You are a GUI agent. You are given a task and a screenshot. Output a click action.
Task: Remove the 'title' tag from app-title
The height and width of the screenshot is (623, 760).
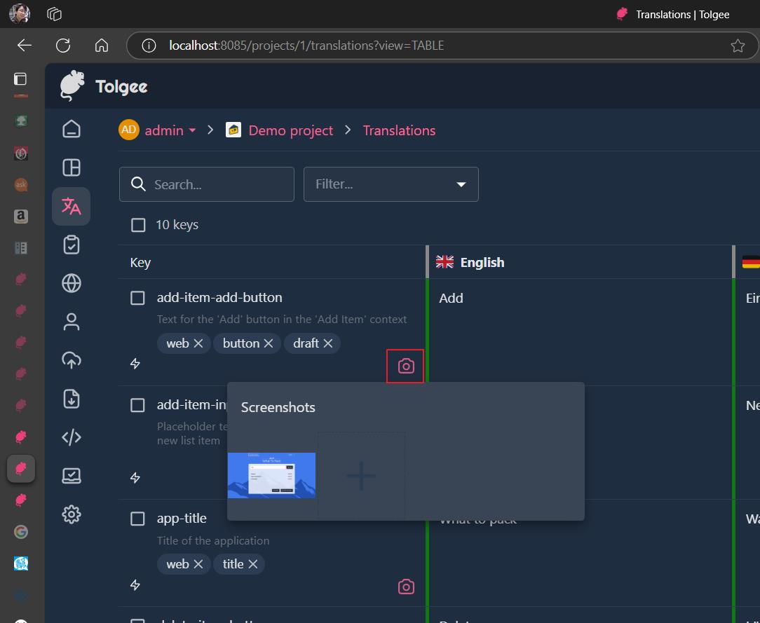coord(253,564)
